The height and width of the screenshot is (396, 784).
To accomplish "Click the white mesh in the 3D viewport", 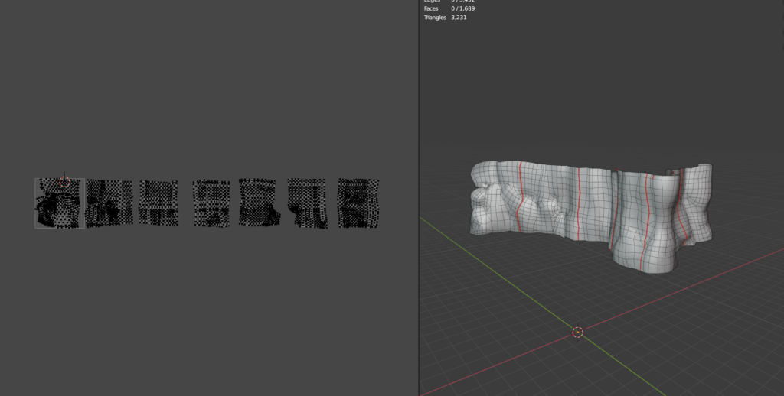I will [592, 216].
